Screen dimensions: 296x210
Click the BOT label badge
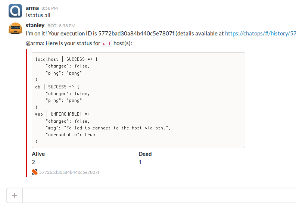[x=52, y=26]
